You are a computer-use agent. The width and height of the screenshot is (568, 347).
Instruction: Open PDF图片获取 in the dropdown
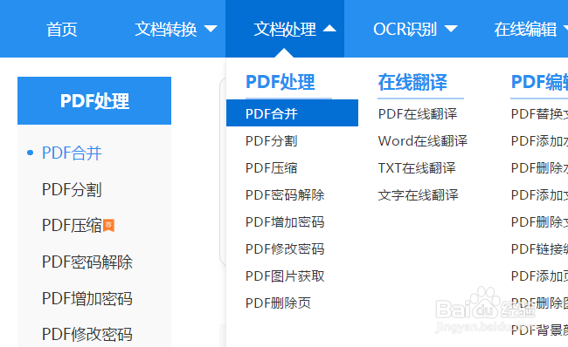click(x=285, y=276)
